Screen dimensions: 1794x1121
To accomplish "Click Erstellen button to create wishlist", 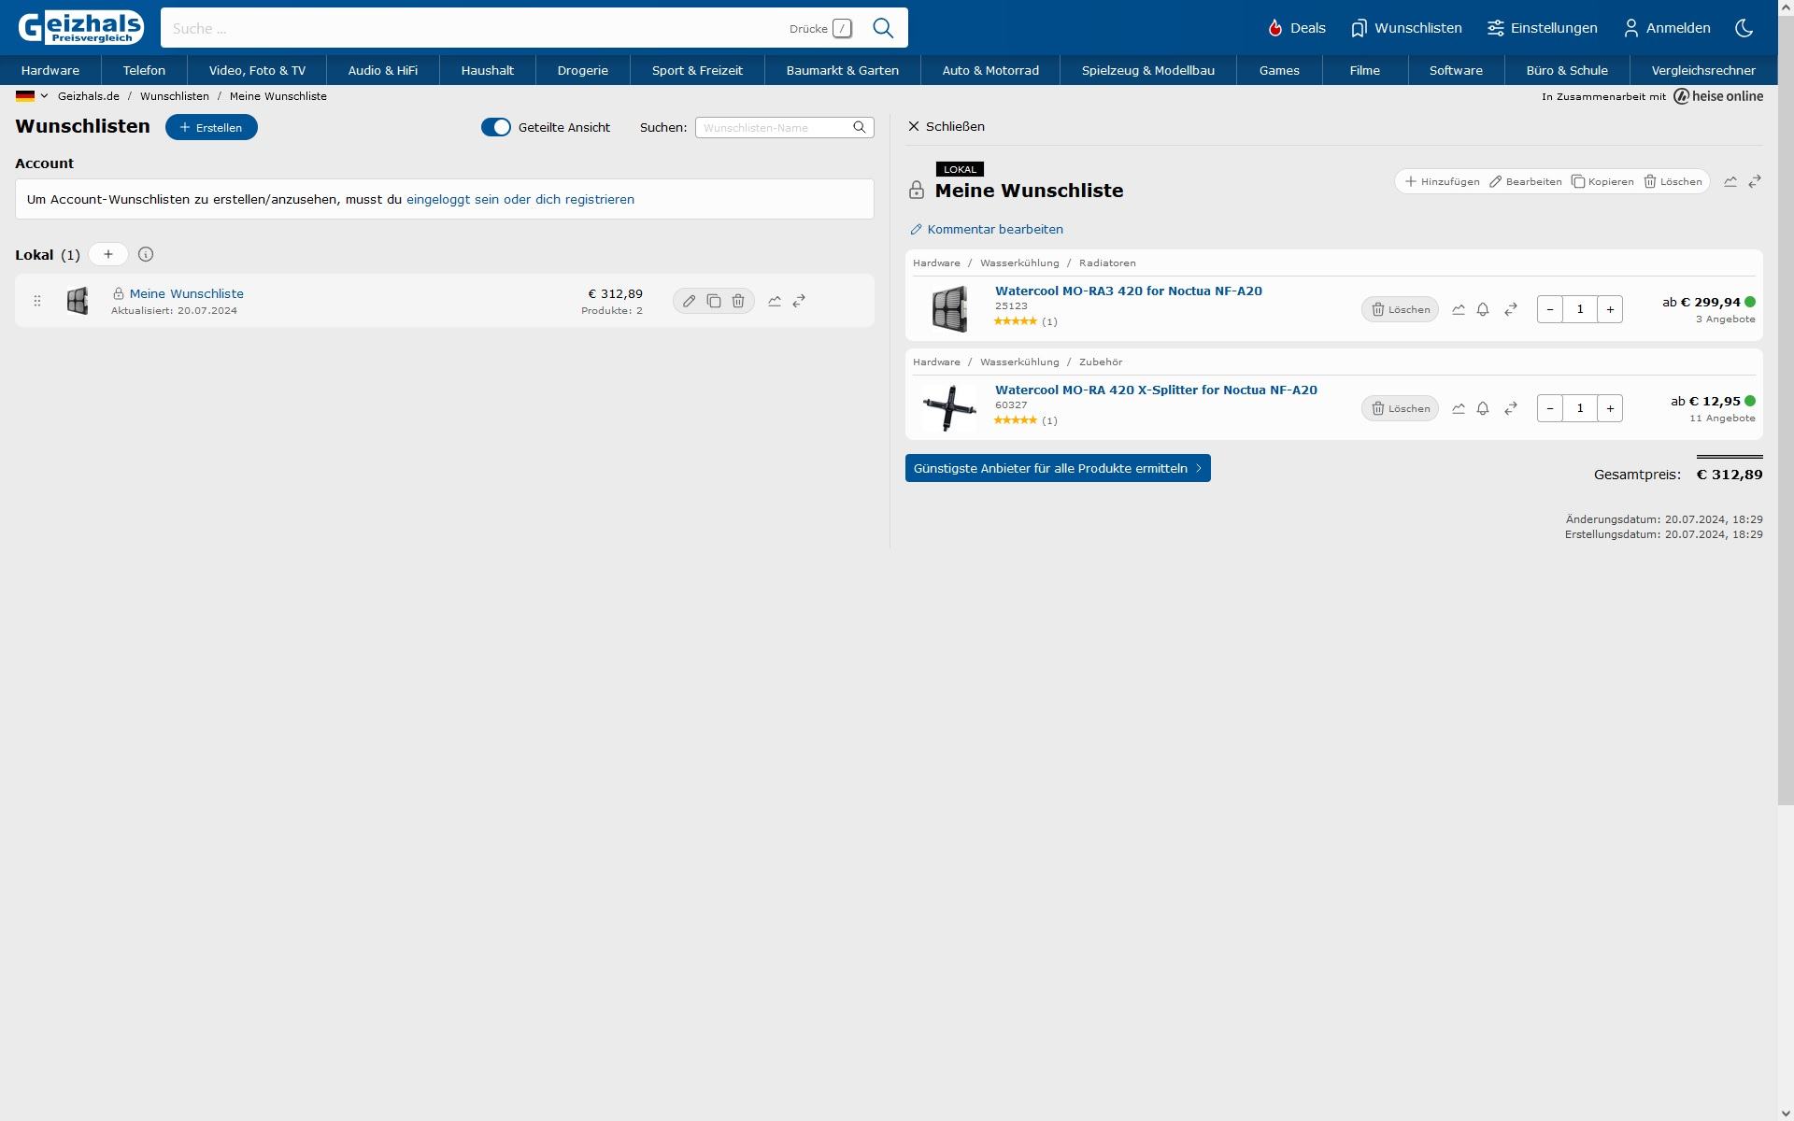I will [x=211, y=127].
